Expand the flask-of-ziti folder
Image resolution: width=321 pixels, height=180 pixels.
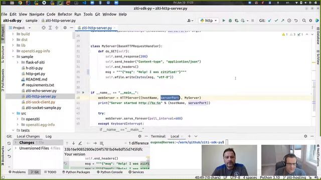click(18, 62)
